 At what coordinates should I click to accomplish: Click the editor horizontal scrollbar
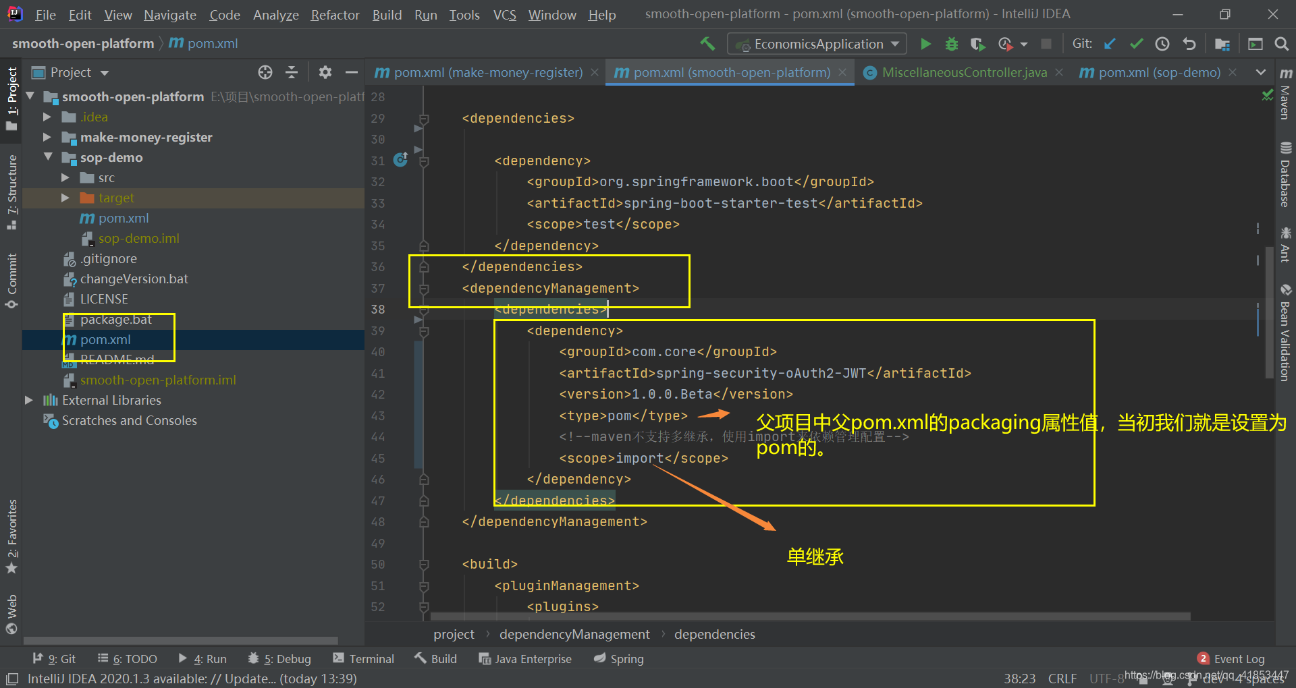point(810,617)
